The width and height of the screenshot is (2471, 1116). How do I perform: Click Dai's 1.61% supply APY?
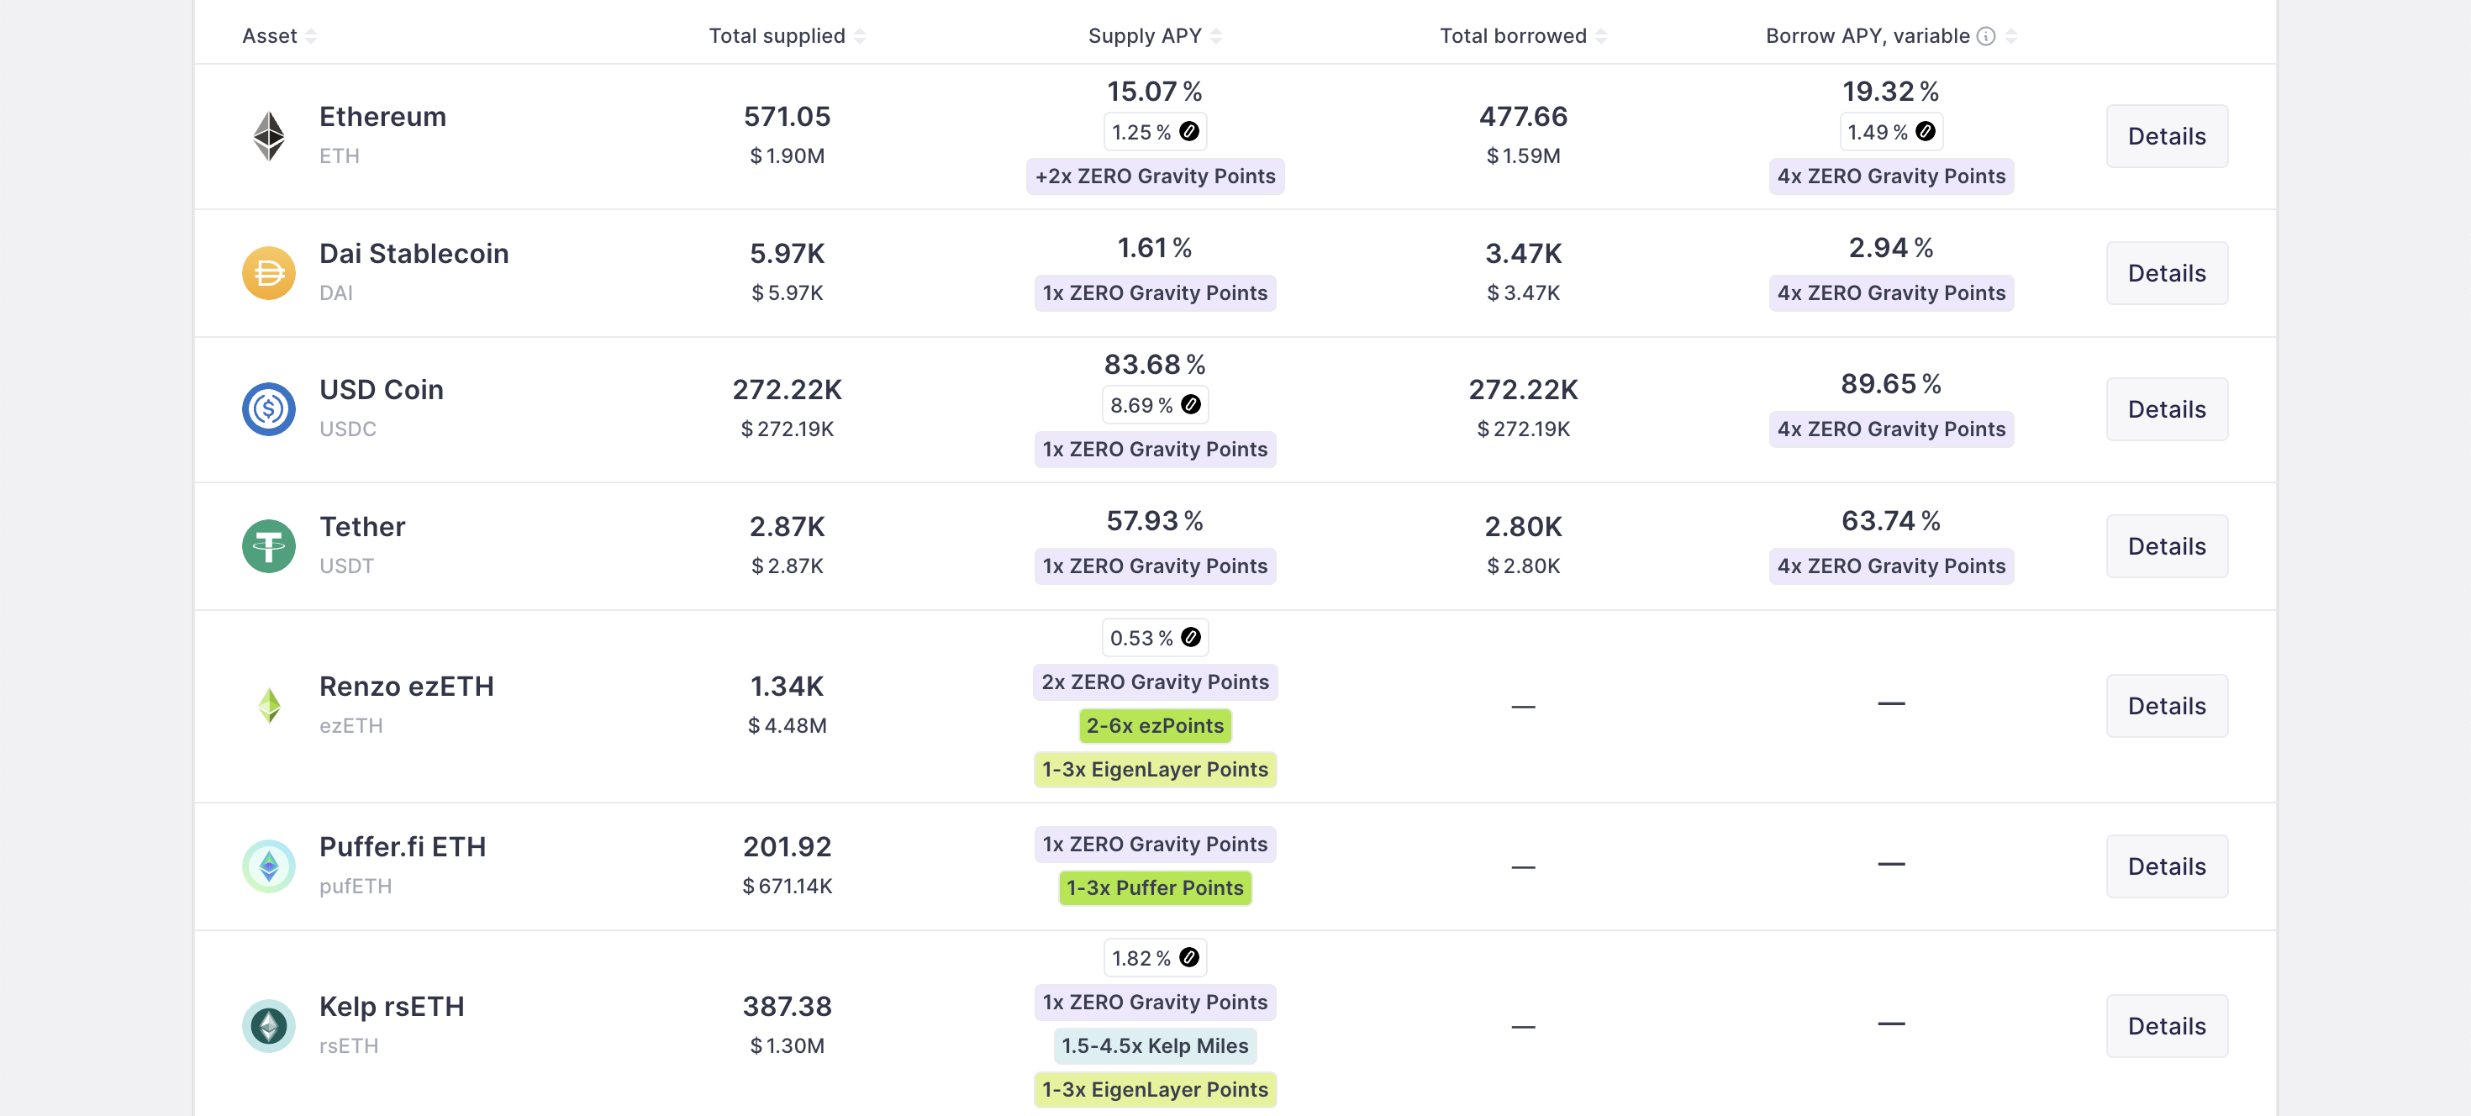pos(1155,248)
